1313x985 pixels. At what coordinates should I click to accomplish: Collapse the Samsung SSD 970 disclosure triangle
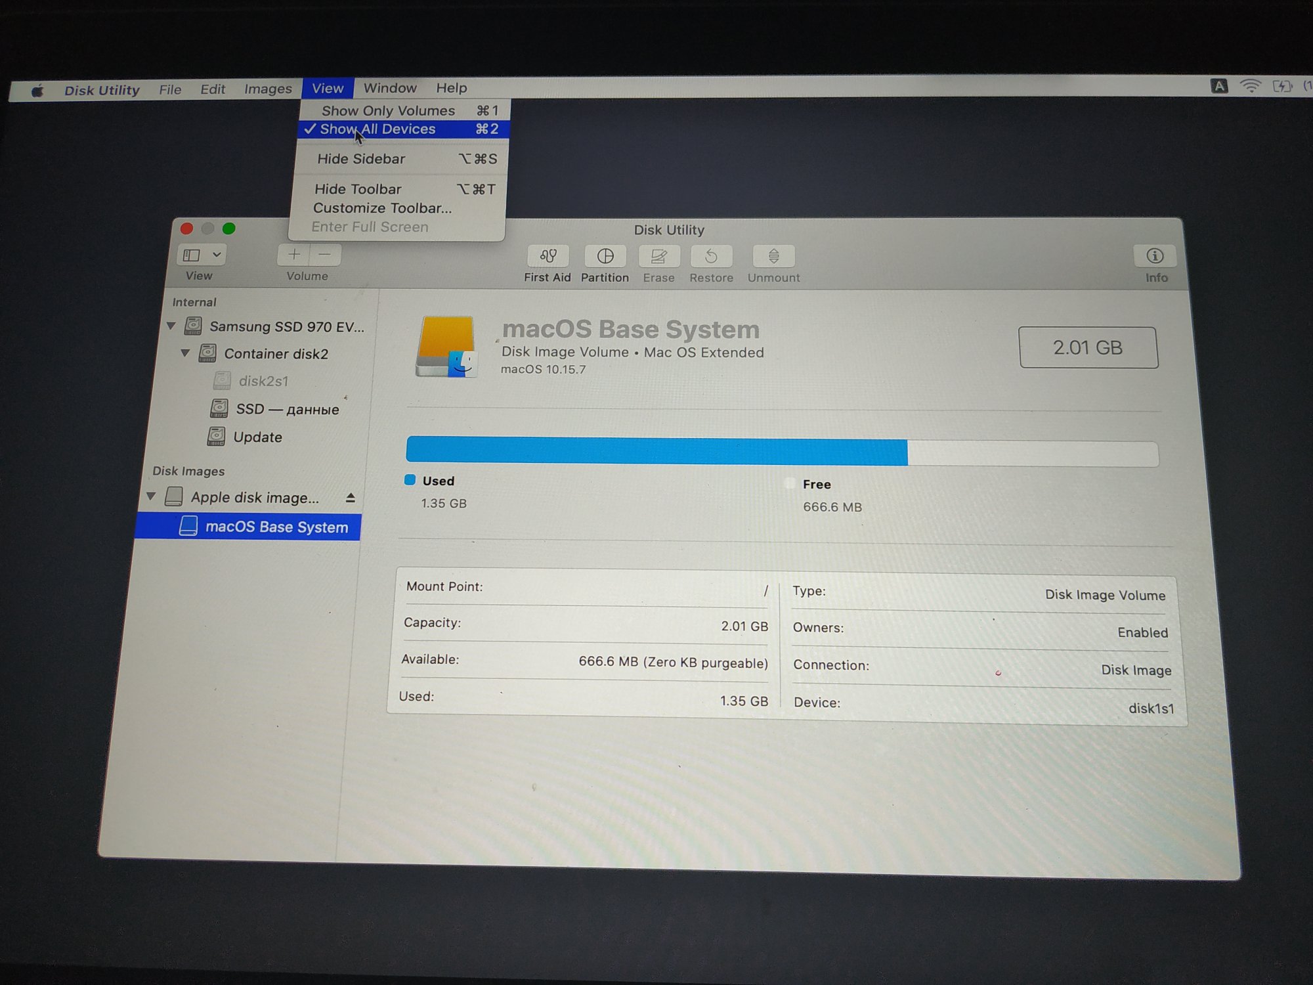tap(171, 326)
